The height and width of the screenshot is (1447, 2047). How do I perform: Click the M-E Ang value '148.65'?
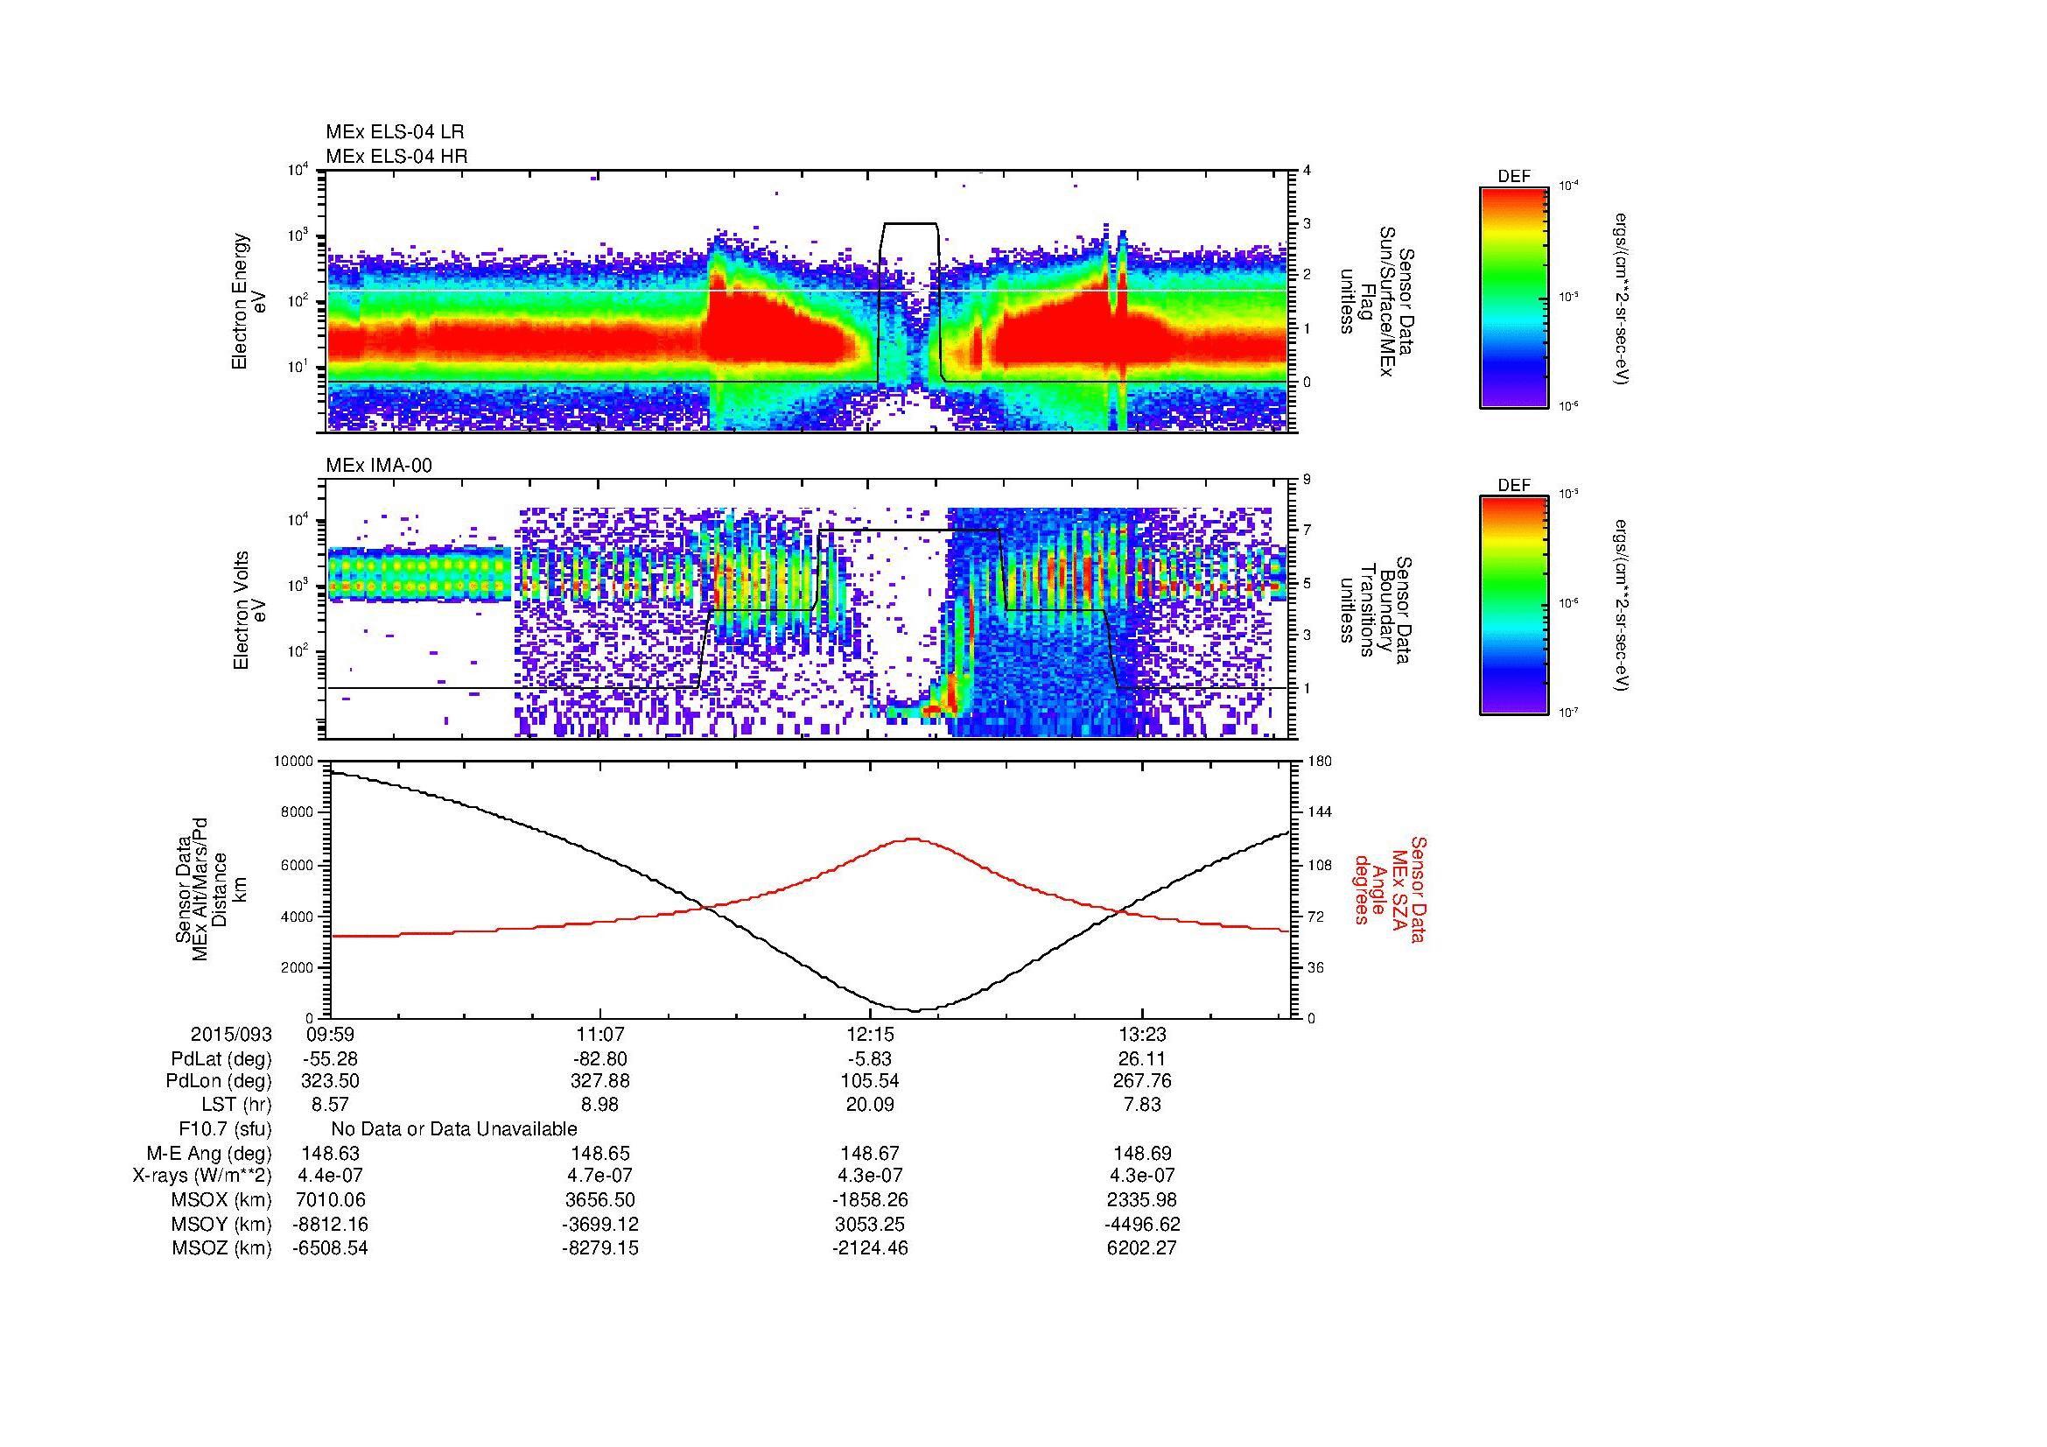[600, 1153]
